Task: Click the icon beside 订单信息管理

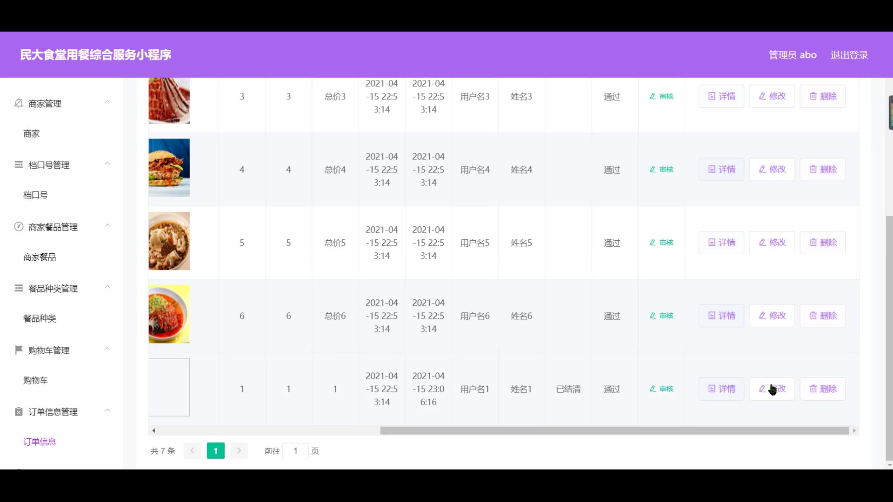Action: click(19, 411)
